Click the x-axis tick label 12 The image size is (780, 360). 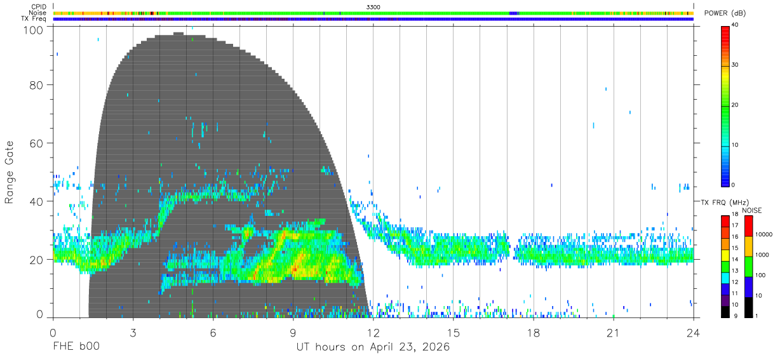[373, 333]
